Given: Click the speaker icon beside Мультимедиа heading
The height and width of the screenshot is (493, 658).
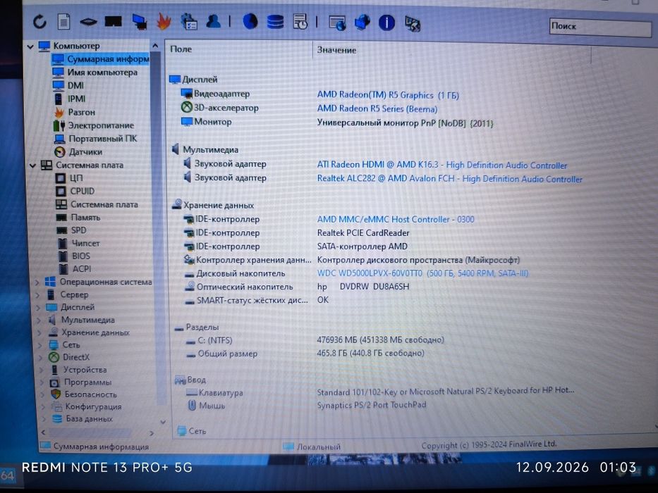Looking at the screenshot, I should pos(176,149).
